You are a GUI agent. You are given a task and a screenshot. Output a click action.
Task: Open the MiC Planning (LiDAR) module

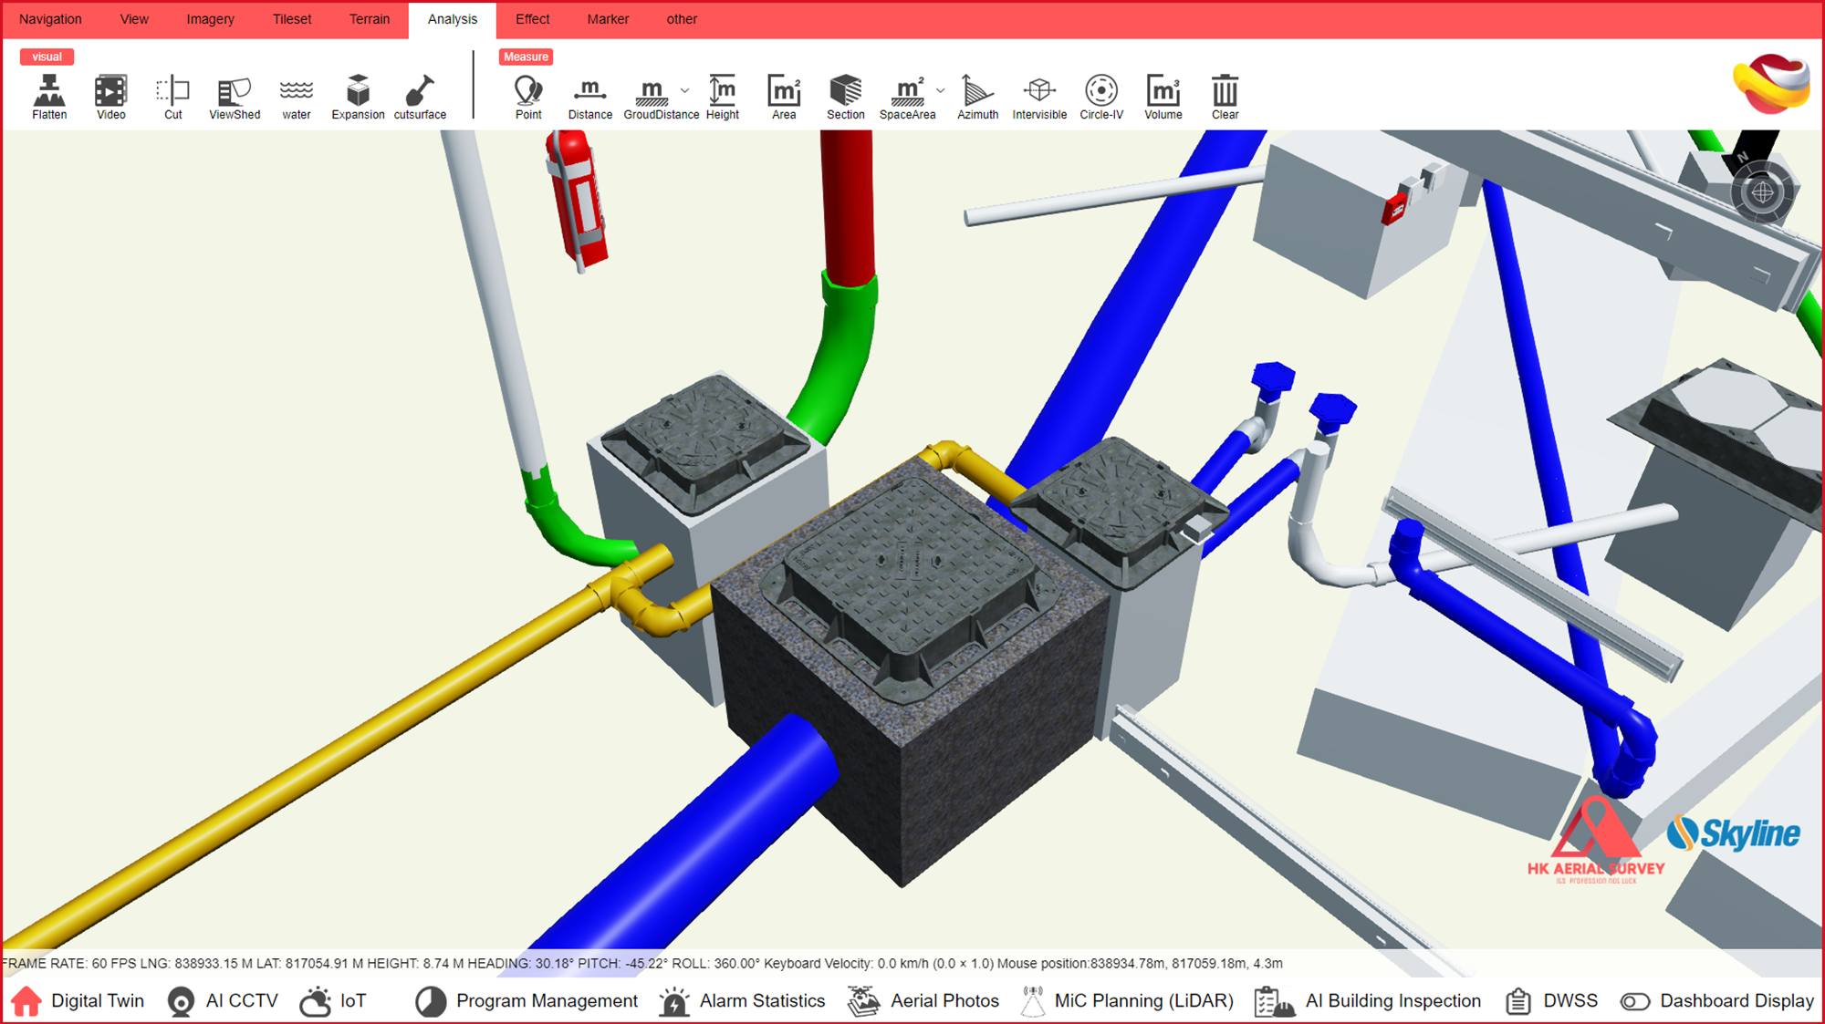click(x=1128, y=1001)
